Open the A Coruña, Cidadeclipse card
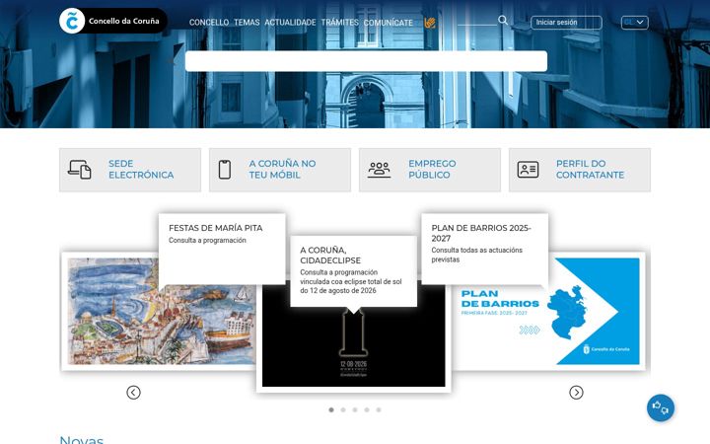Screen dimensions: 710x444 [x=354, y=271]
